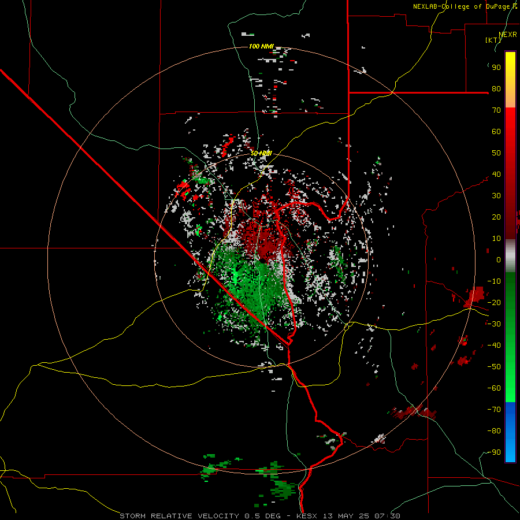Select the -60 scale value
This screenshot has height=520, width=520.
coord(494,388)
